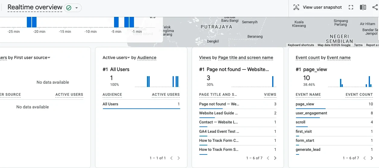Click the Audience card sparkline chart
The image size is (379, 168).
(x=157, y=81)
